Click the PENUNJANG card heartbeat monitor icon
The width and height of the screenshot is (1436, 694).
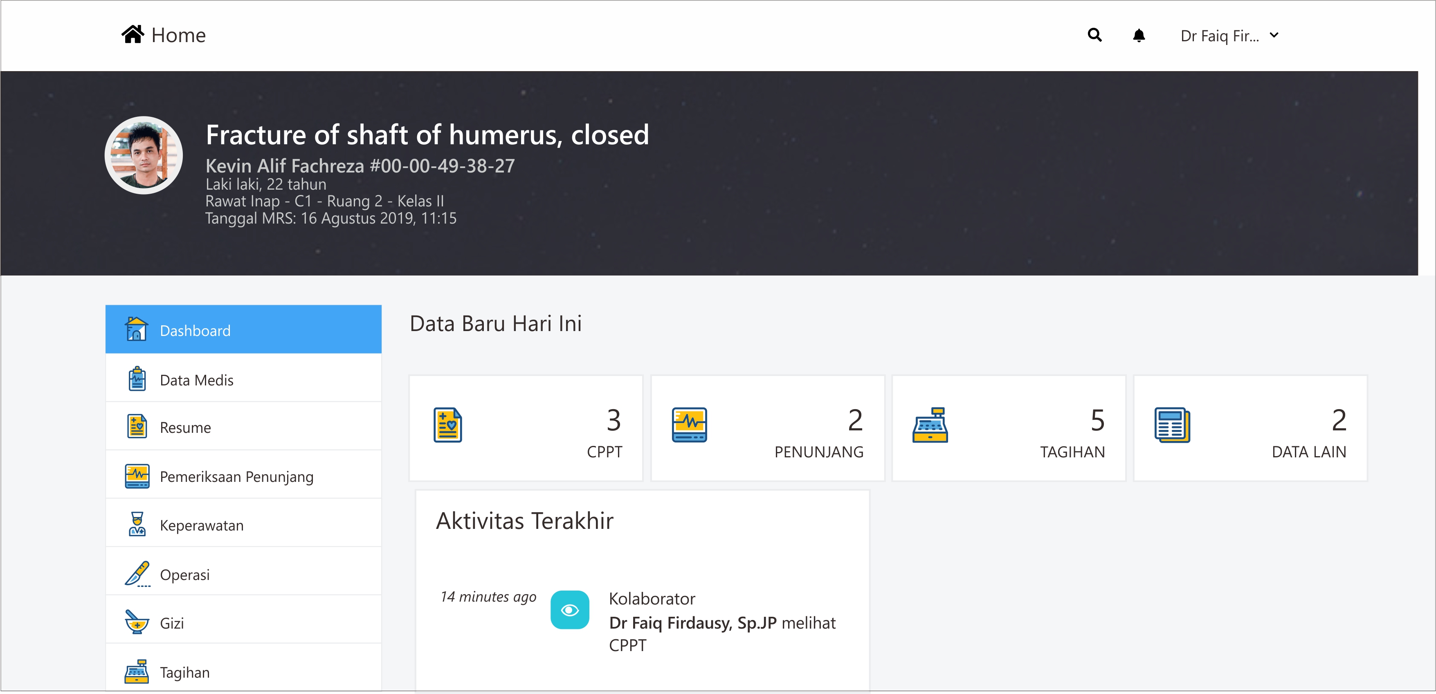[690, 425]
